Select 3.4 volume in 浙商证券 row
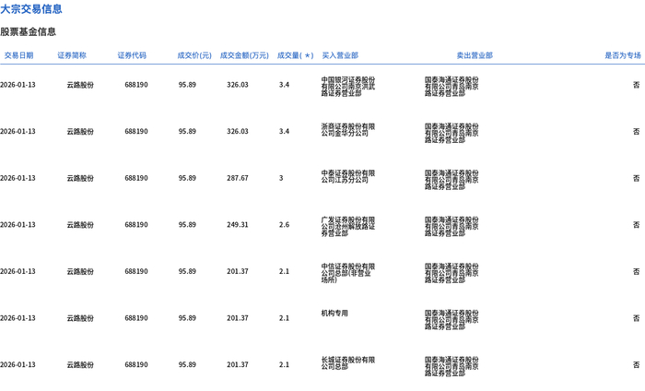The image size is (645, 391). tap(284, 131)
